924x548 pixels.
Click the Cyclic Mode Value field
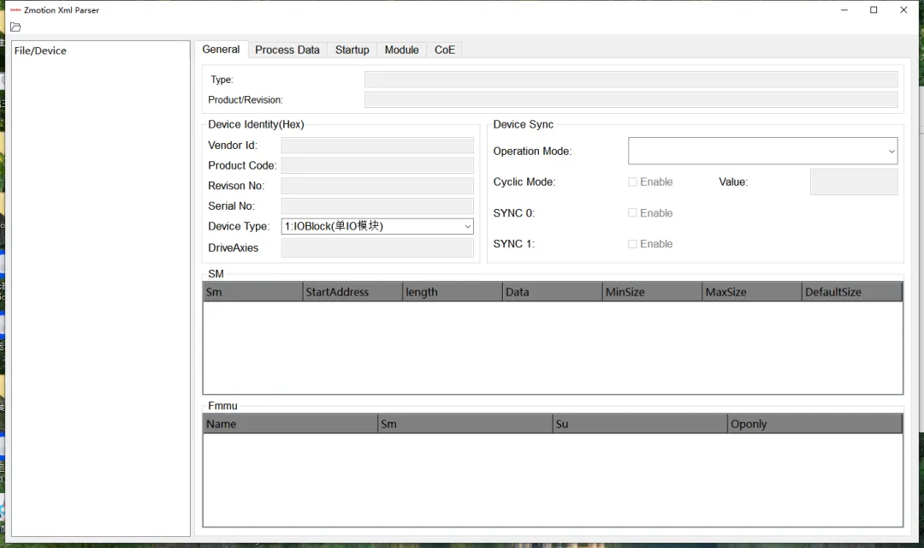pos(854,182)
